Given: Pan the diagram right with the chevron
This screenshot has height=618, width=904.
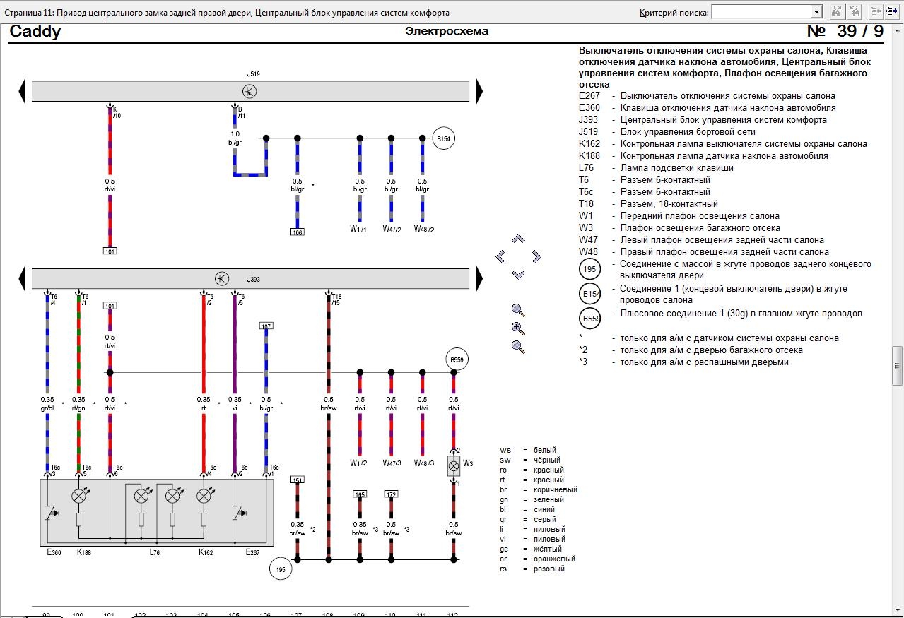Looking at the screenshot, I should click(x=536, y=256).
